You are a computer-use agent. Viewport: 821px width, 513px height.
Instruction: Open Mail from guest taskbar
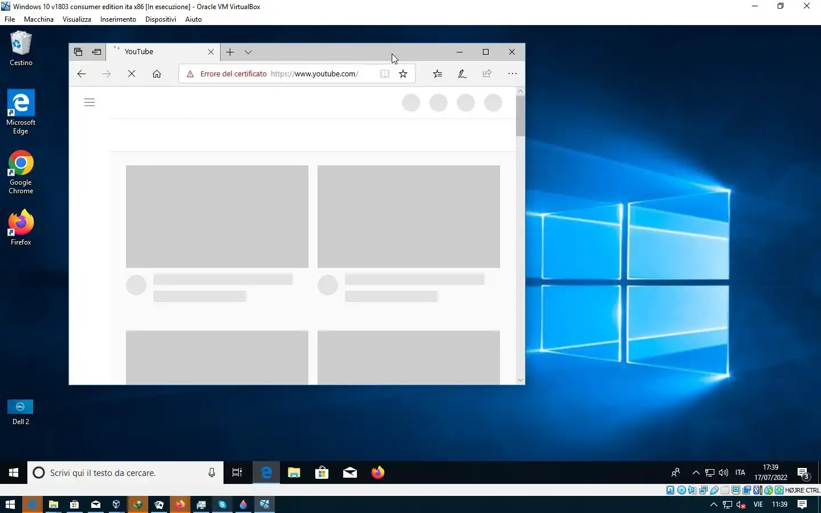click(350, 473)
